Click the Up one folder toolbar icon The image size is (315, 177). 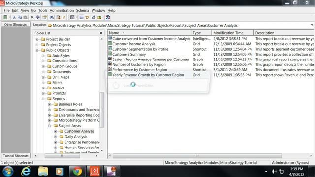(x=99, y=17)
